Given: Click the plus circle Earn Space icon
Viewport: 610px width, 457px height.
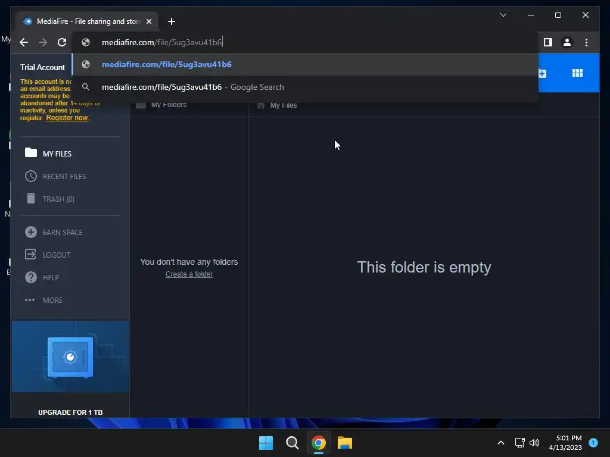Looking at the screenshot, I should click(x=31, y=233).
